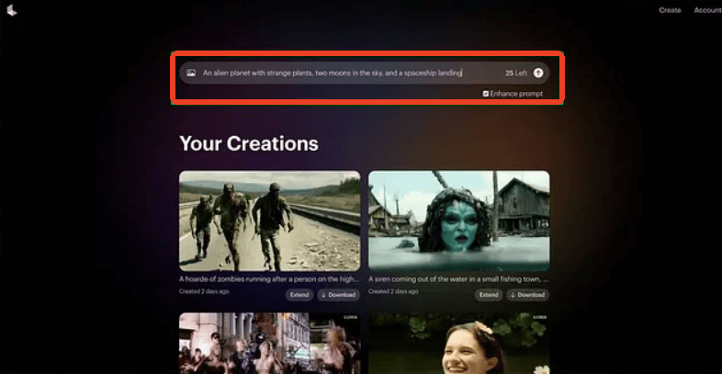722x374 pixels.
Task: Open the zombies running video thumbnail
Action: (x=270, y=221)
